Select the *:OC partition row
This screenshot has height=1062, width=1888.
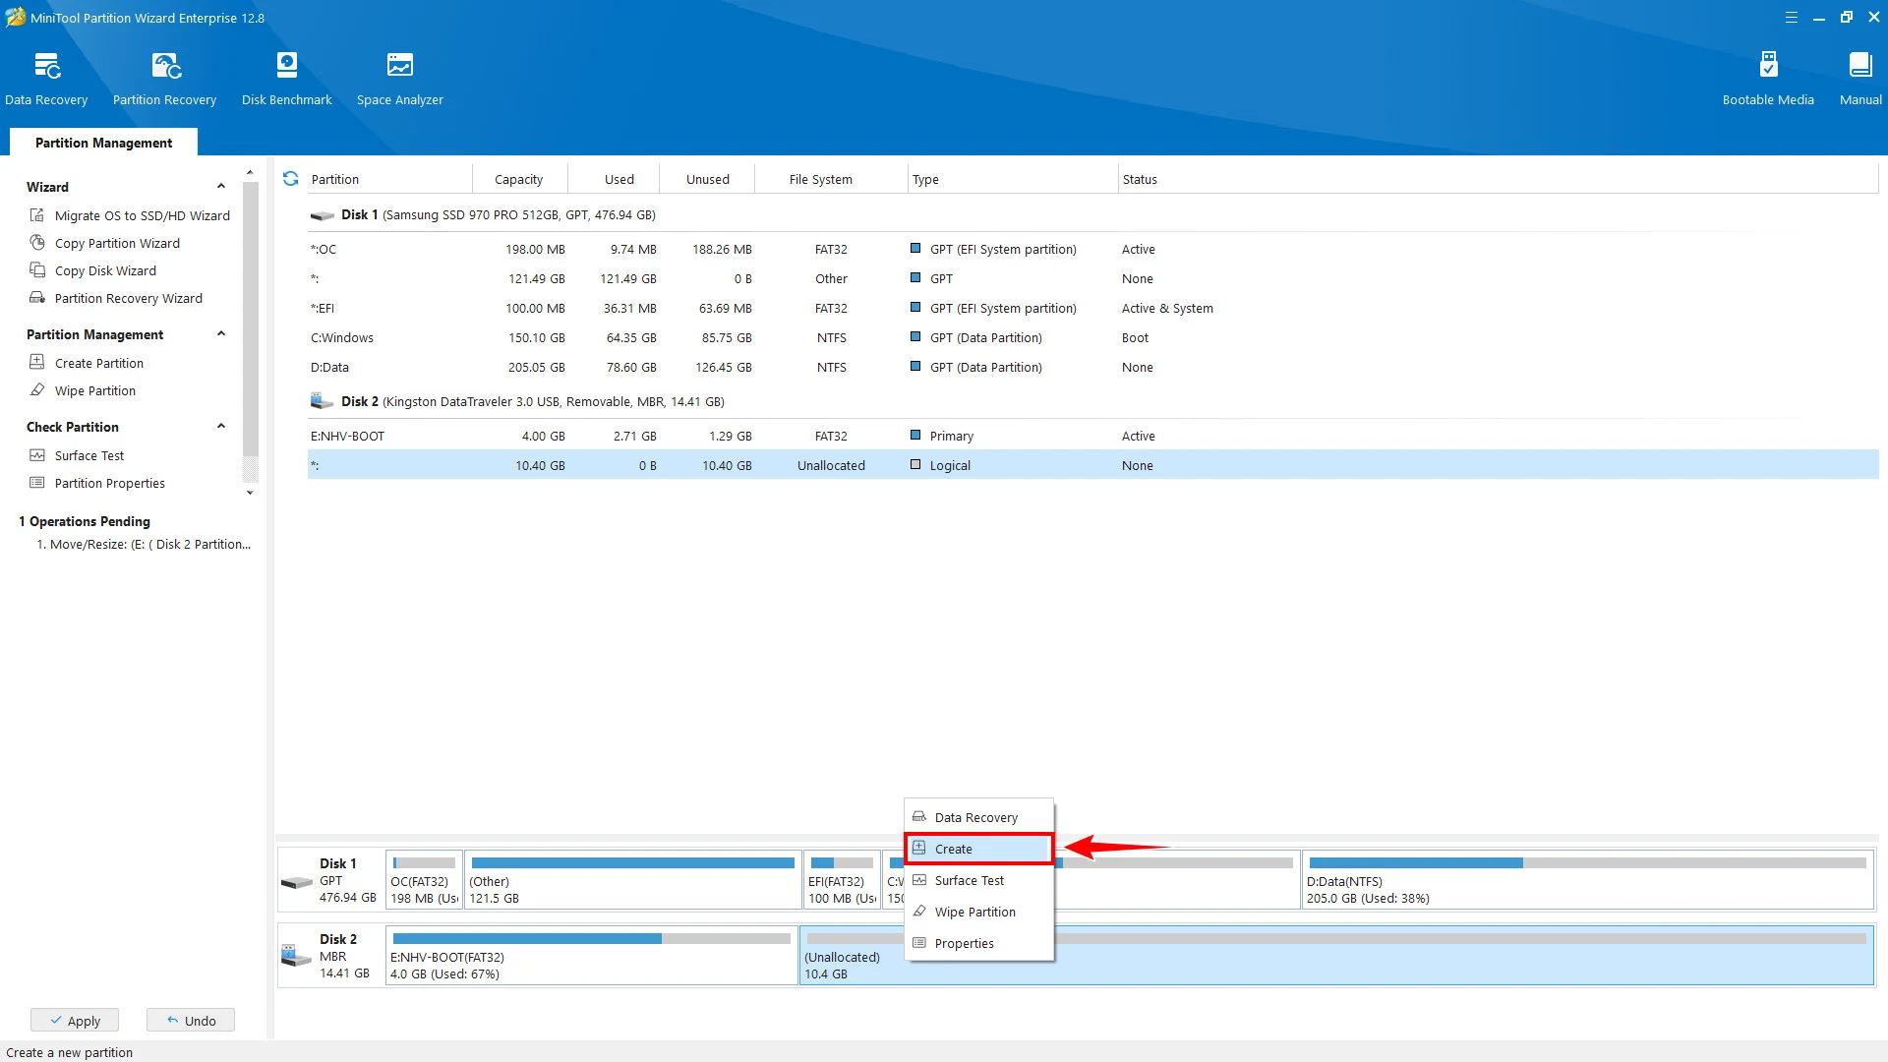(1091, 249)
